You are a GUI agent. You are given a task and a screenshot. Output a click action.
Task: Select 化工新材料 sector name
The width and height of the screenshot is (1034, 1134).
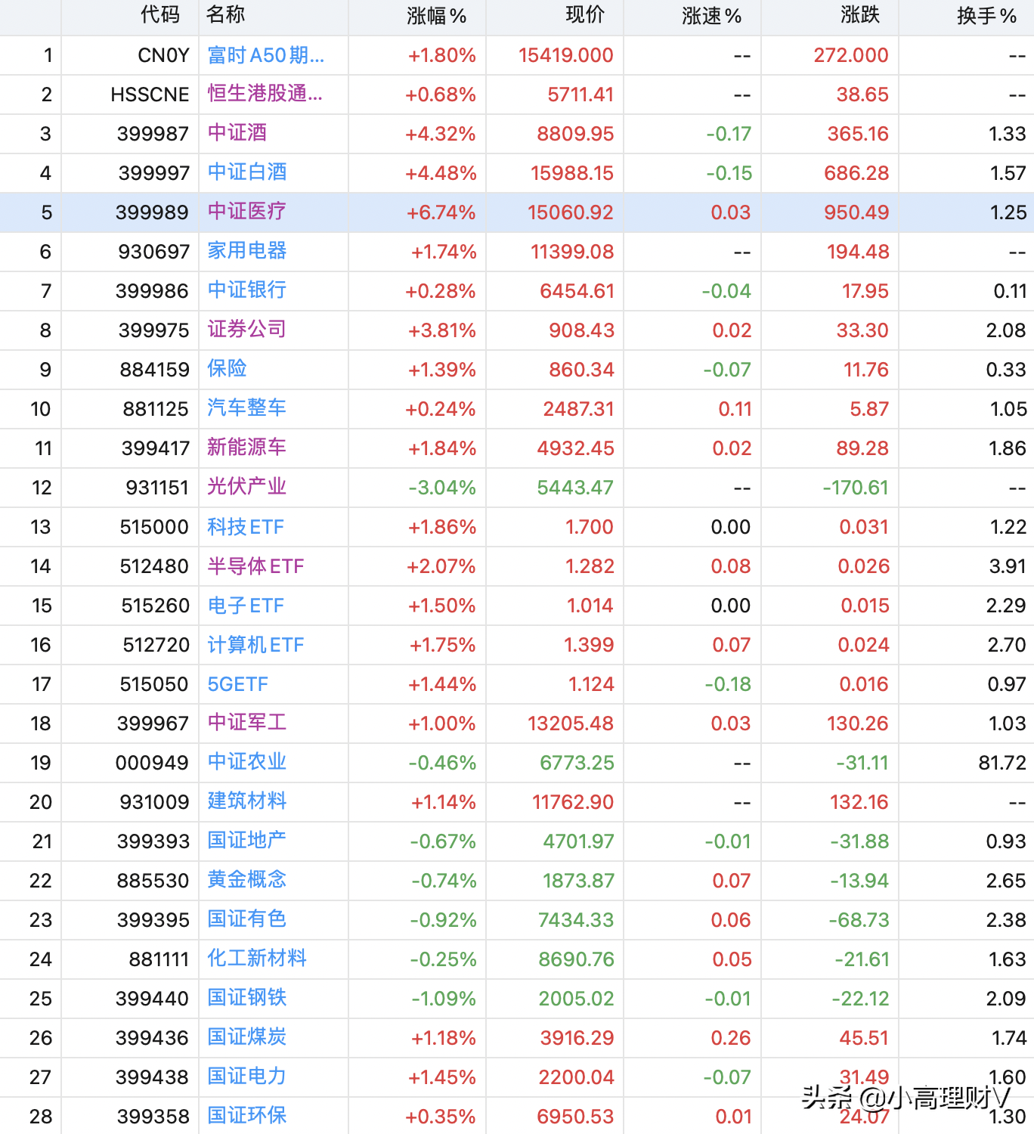click(x=257, y=959)
